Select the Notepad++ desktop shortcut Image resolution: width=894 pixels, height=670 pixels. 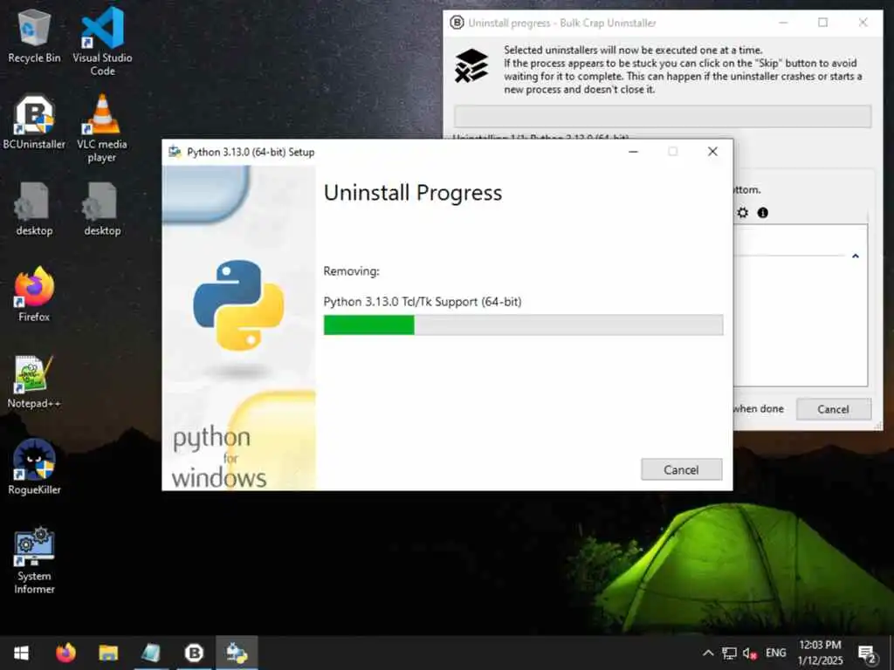point(34,382)
